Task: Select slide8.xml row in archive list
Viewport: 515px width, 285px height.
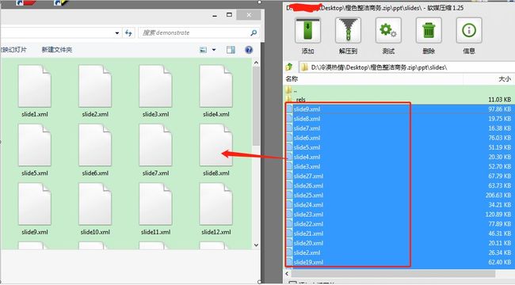Action: point(399,119)
